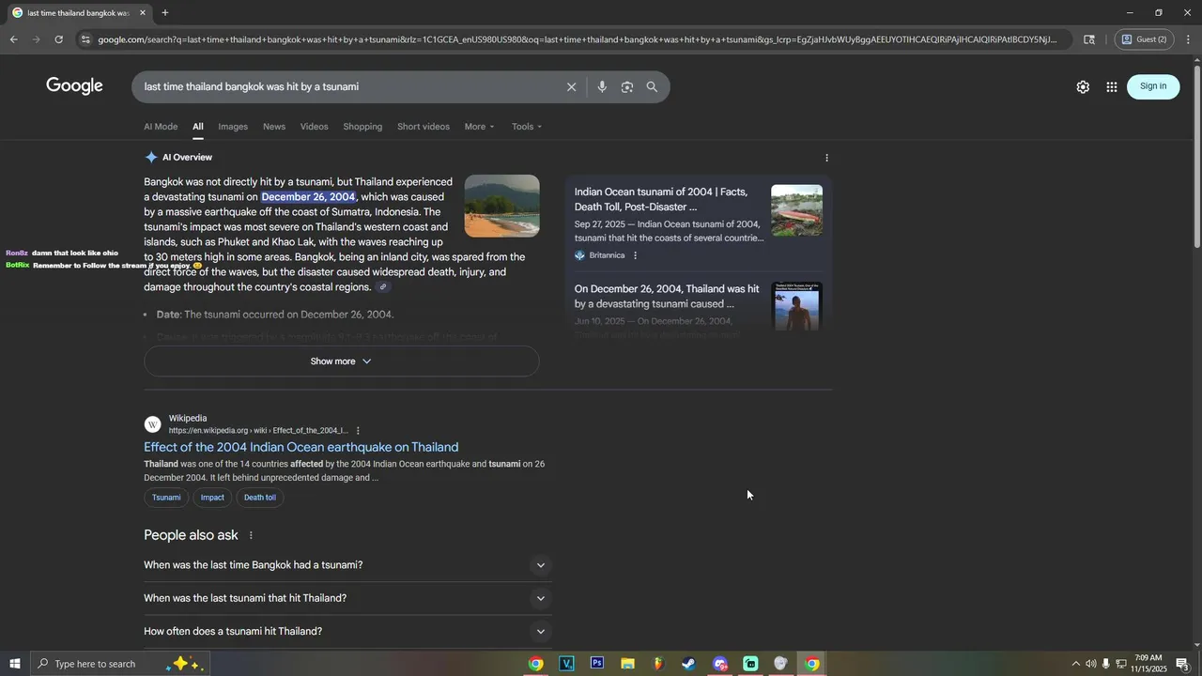Switch to Short videos tab
1202x676 pixels.
424,127
